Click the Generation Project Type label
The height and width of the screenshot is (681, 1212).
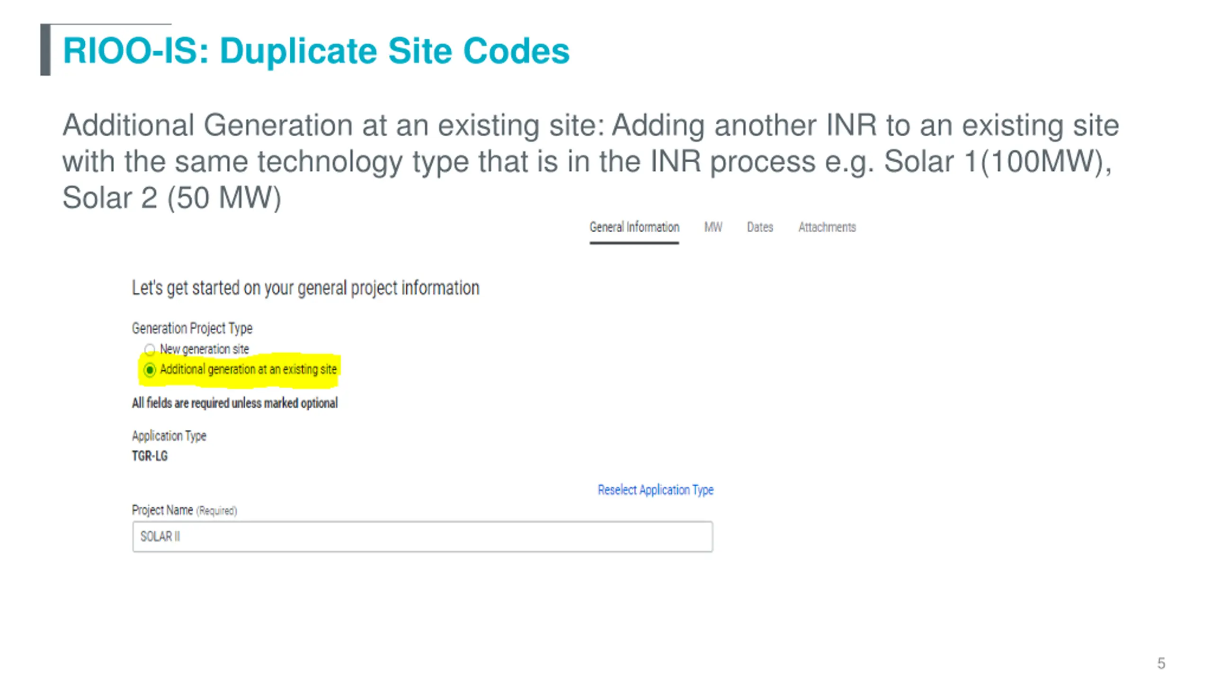[192, 328]
